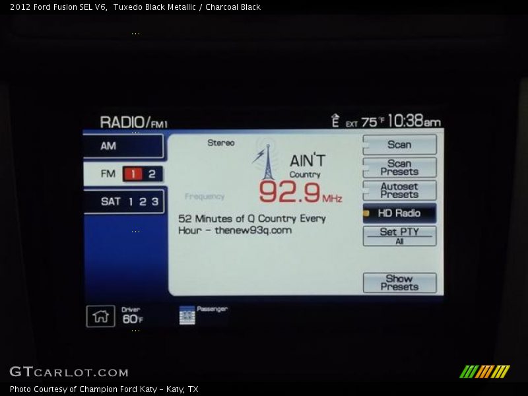528x396 pixels.
Task: Tap the EXT 75°F outside temperature
Action: (365, 122)
